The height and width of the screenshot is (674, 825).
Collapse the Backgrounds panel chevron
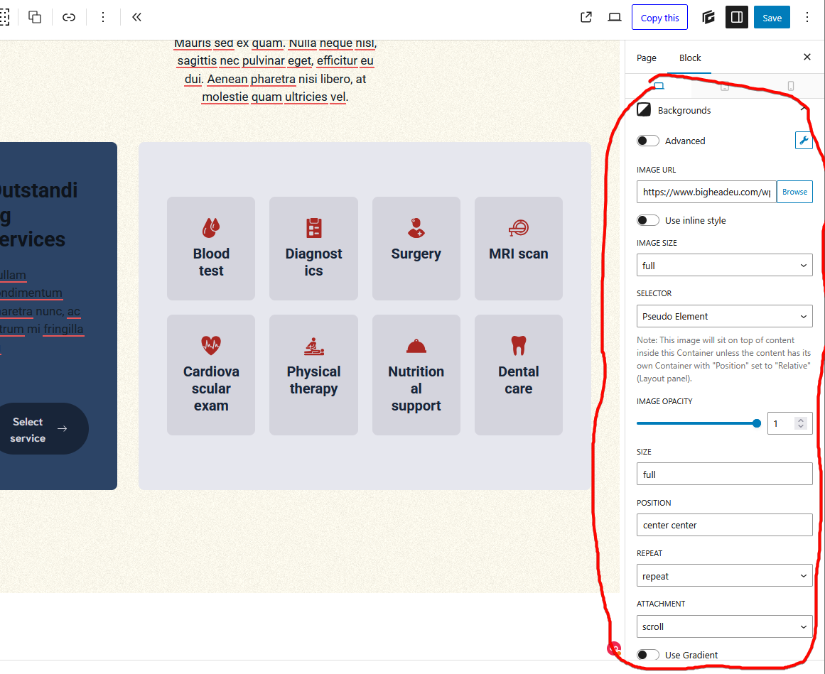[804, 109]
